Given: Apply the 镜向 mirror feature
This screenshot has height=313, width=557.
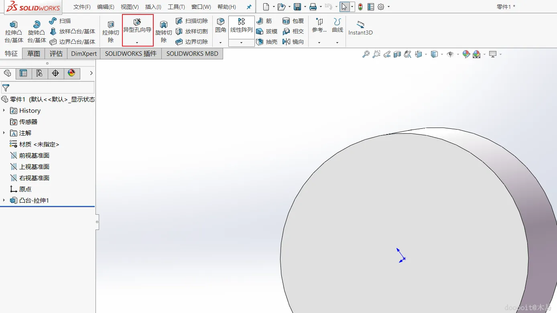Looking at the screenshot, I should coord(293,42).
